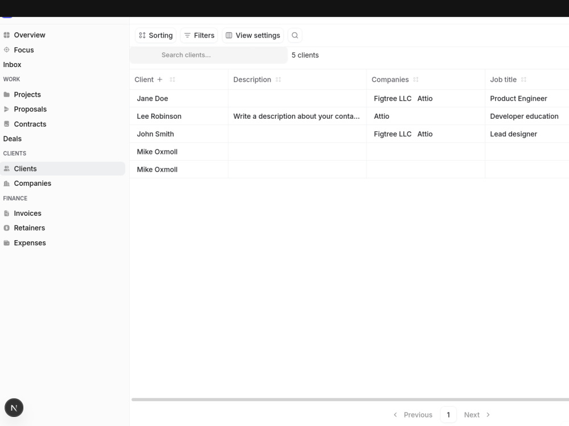Screen dimensions: 569x426
Task: Click the Contracts document icon
Action: (6, 124)
